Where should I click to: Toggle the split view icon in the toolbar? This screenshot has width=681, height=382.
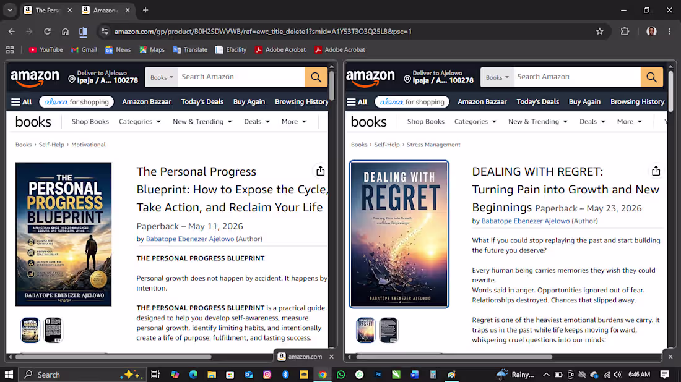pos(83,32)
